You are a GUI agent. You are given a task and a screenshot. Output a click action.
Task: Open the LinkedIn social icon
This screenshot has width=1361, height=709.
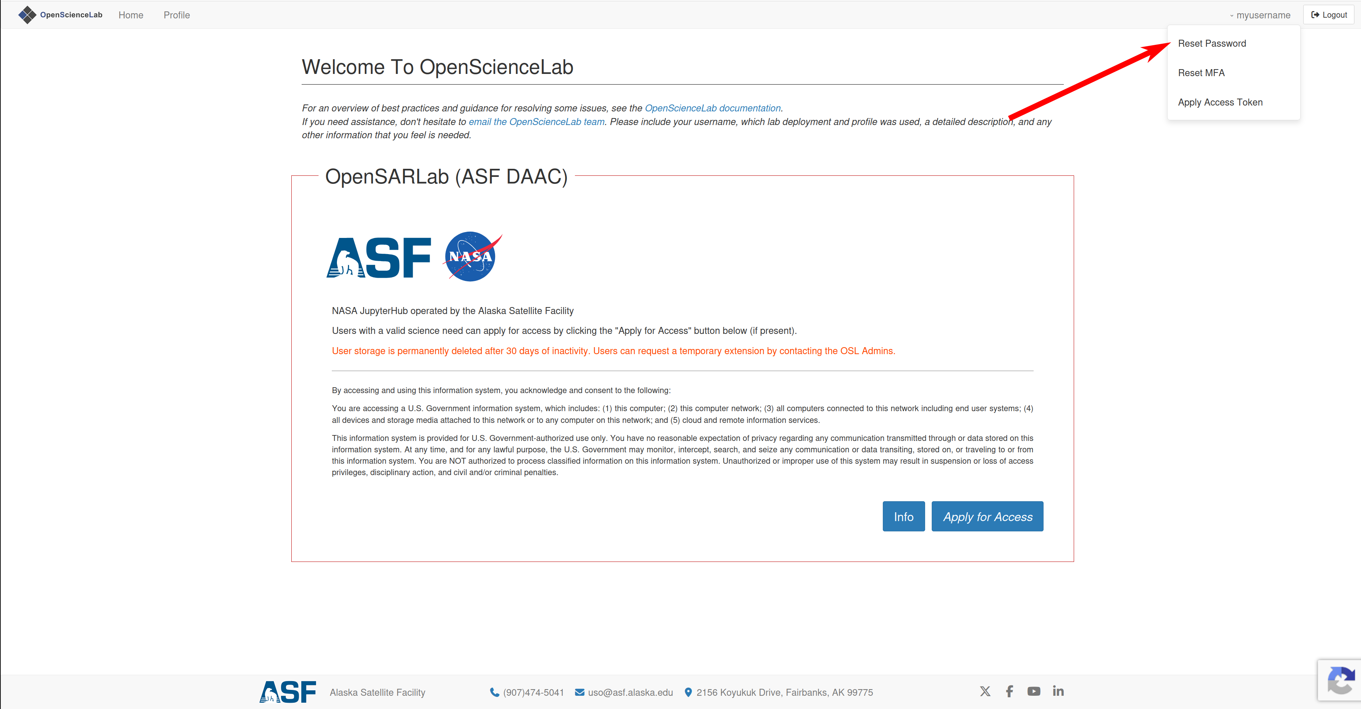click(x=1058, y=691)
